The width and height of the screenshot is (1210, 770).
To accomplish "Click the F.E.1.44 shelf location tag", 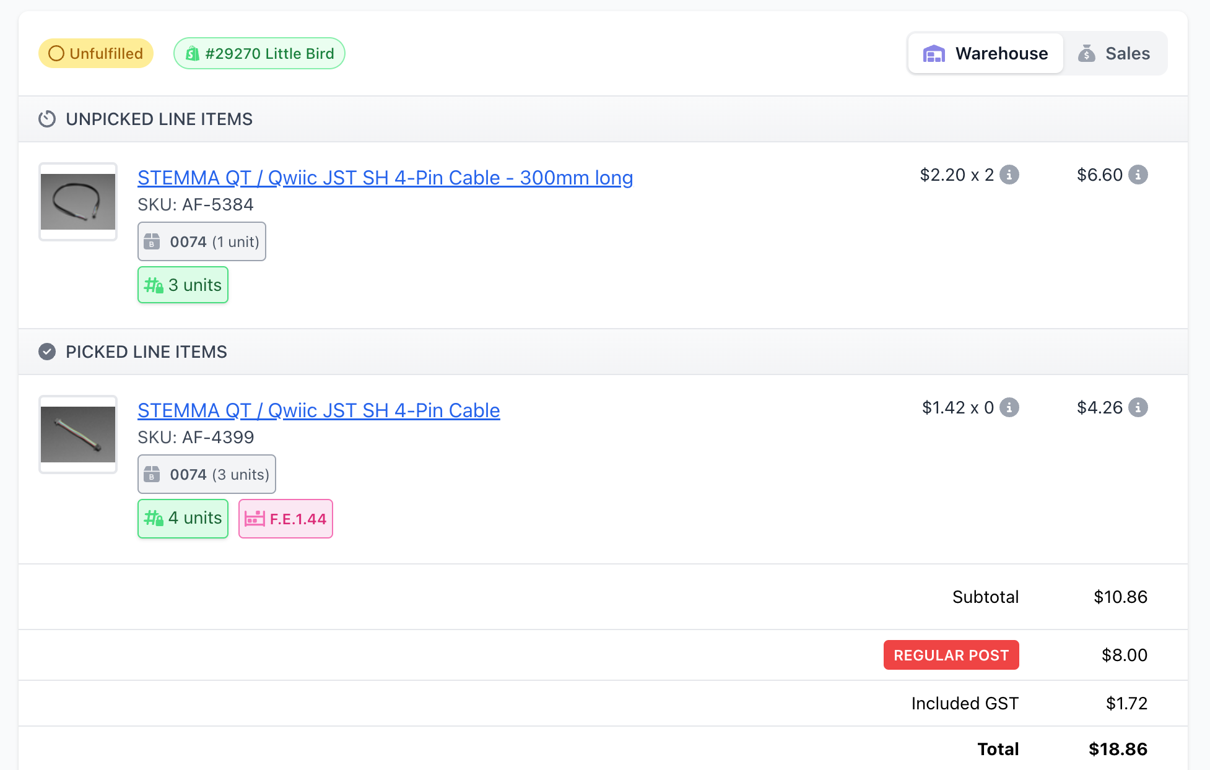I will (285, 519).
